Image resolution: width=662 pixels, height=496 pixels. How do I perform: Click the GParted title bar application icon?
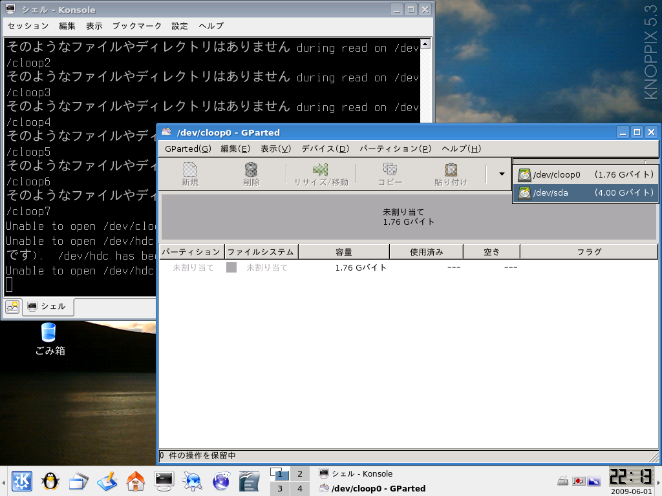pyautogui.click(x=166, y=132)
